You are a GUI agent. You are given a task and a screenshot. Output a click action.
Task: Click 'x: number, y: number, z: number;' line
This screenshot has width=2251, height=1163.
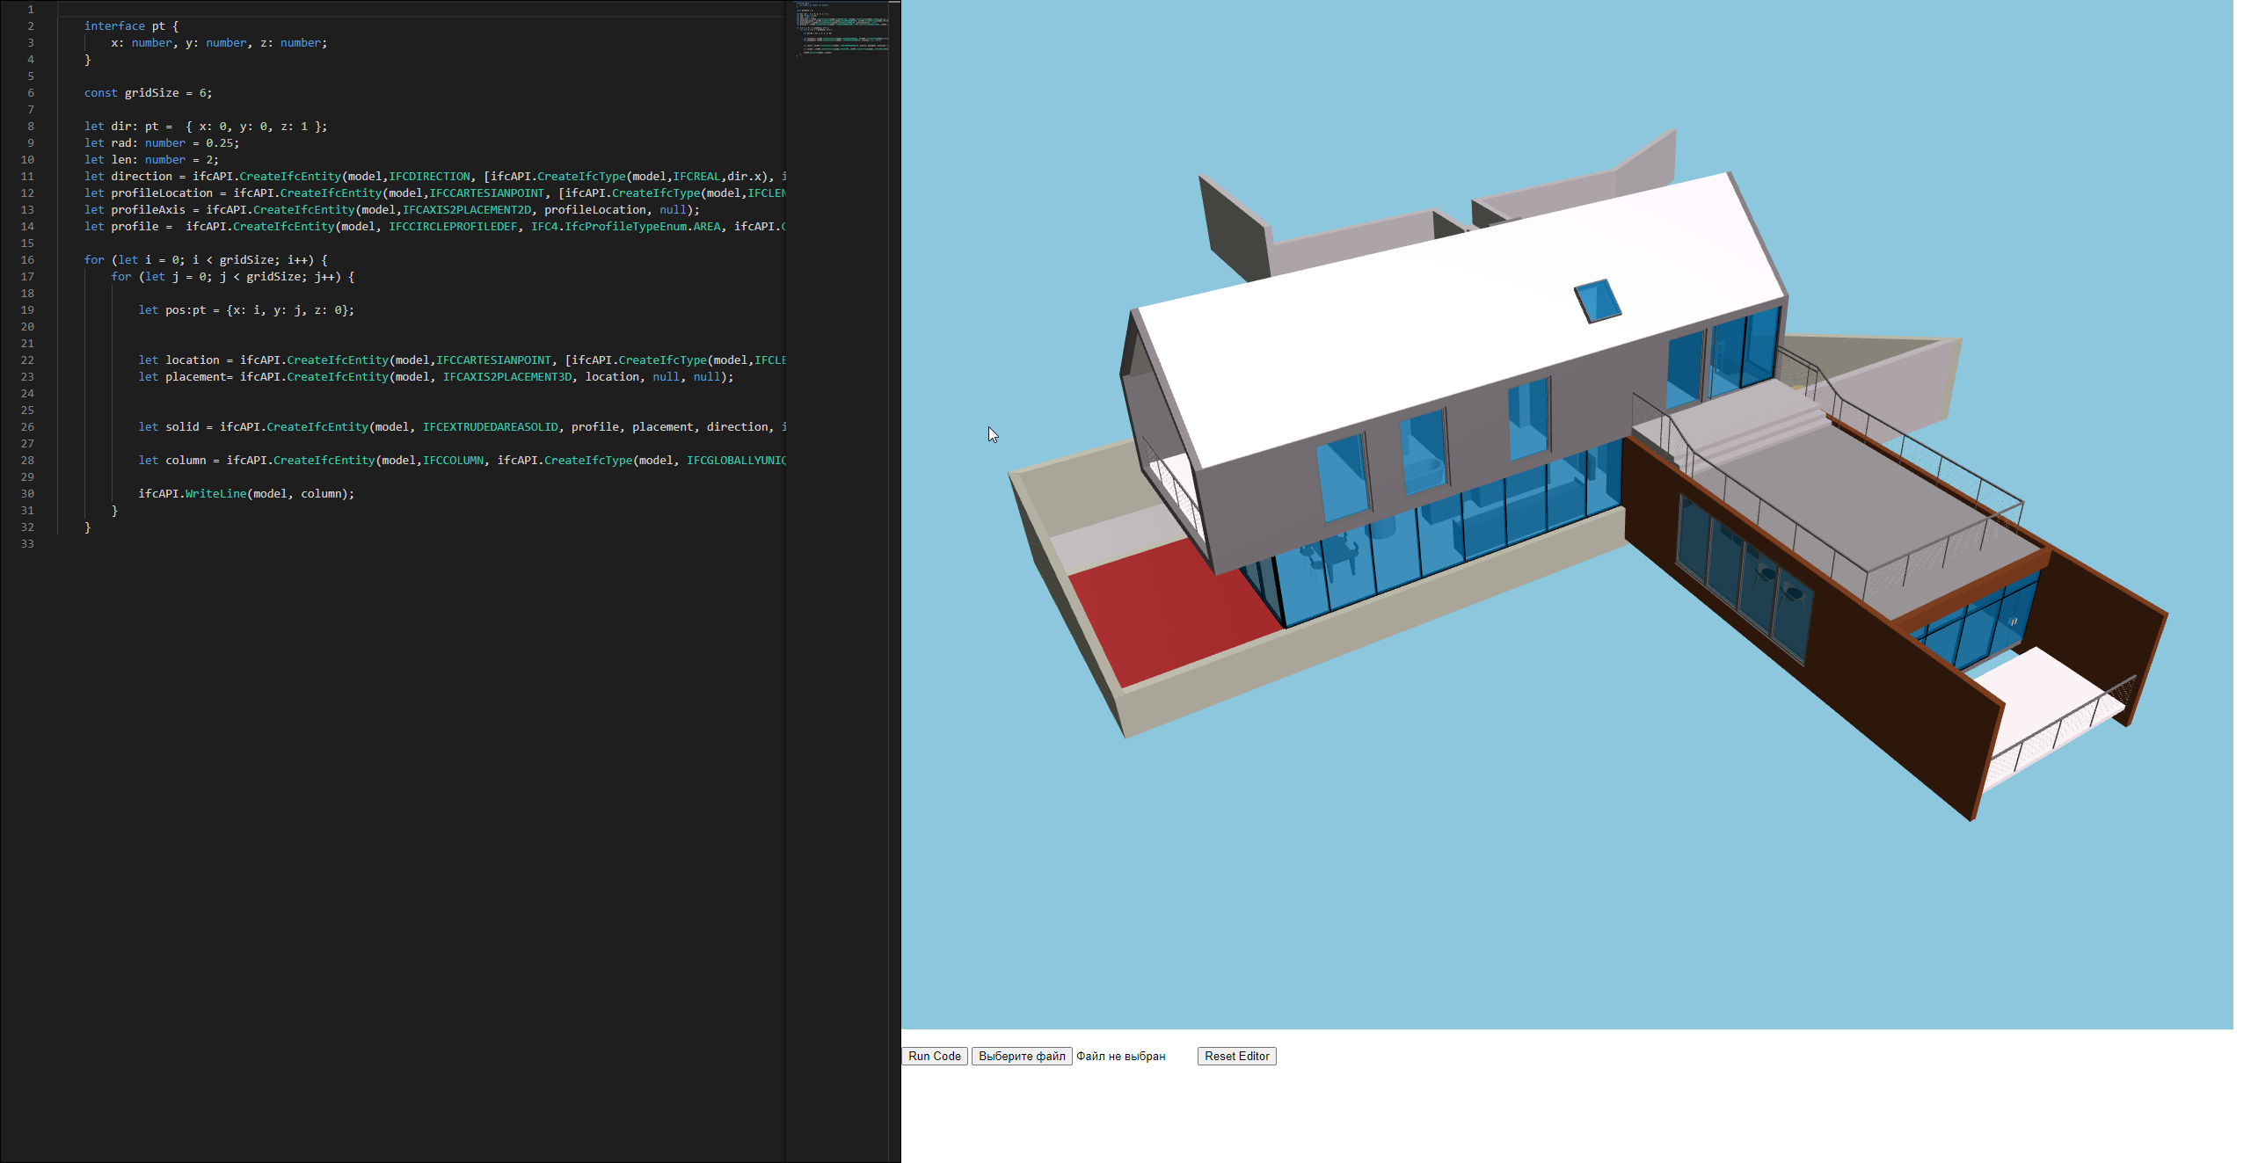pyautogui.click(x=219, y=43)
